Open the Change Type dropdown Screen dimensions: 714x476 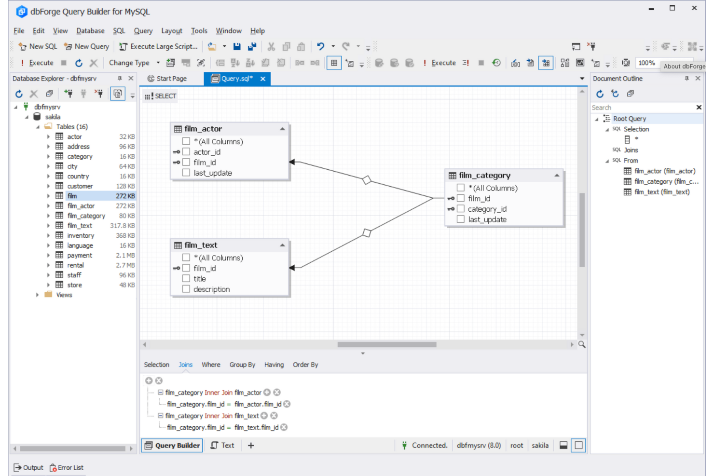coord(158,63)
